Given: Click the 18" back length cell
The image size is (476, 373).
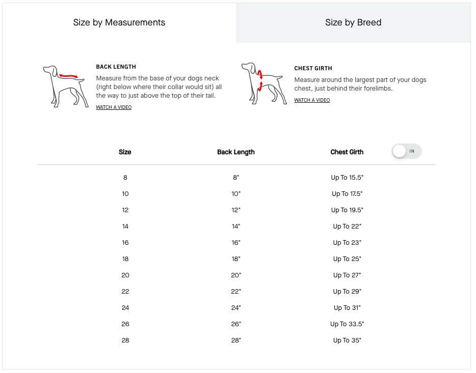Looking at the screenshot, I should pyautogui.click(x=236, y=259).
